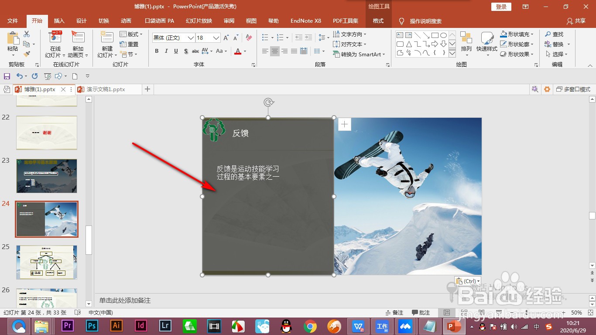Click 多窗口模式 multi-window mode button

573,89
